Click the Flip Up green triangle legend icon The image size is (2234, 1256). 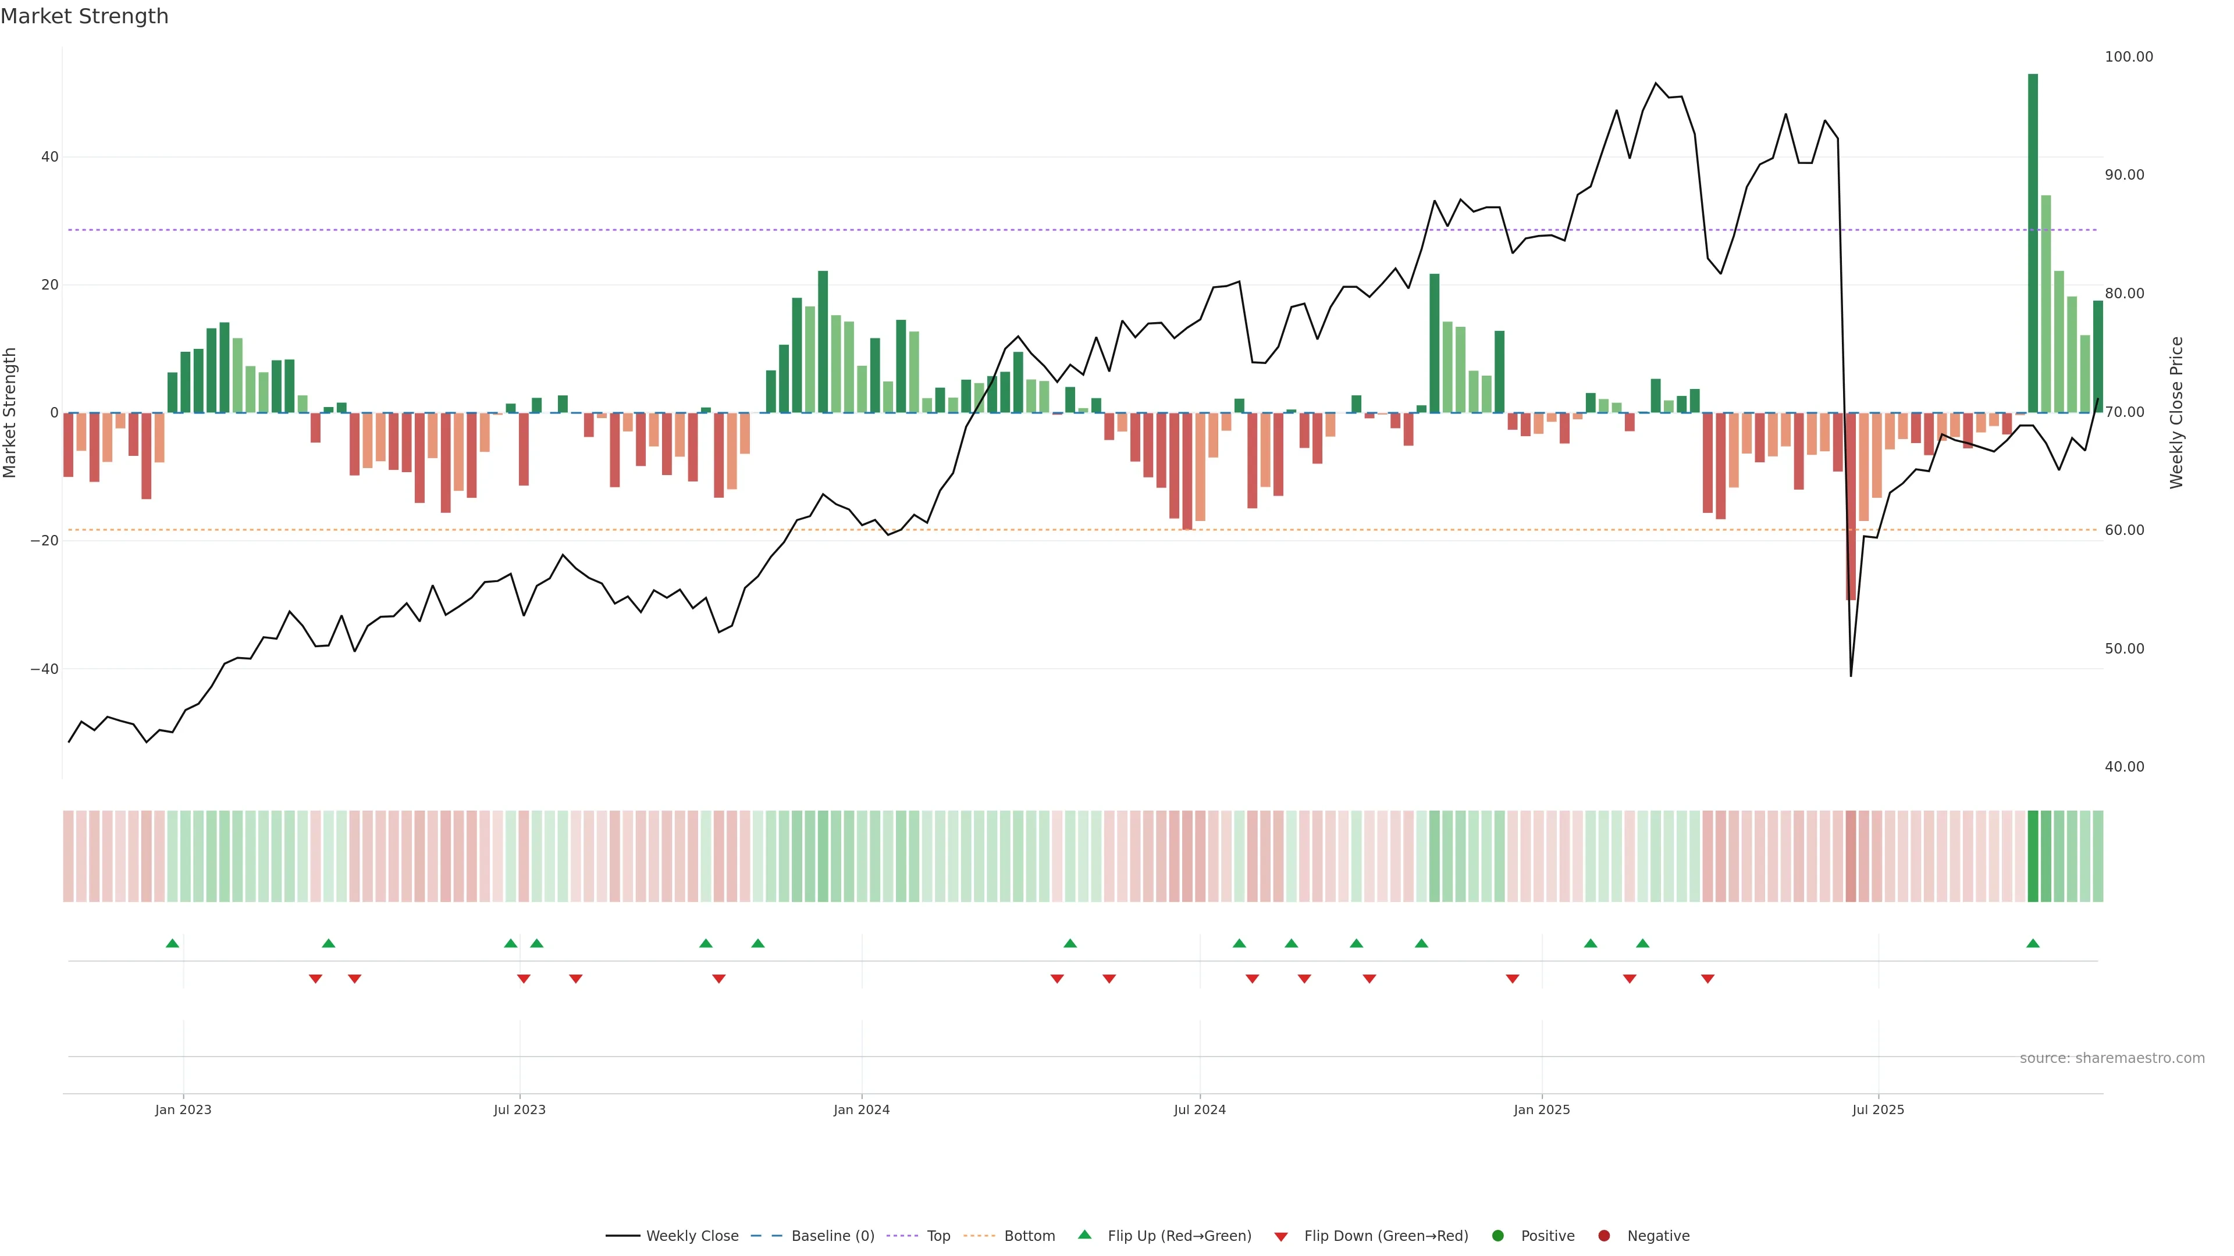tap(1084, 1234)
